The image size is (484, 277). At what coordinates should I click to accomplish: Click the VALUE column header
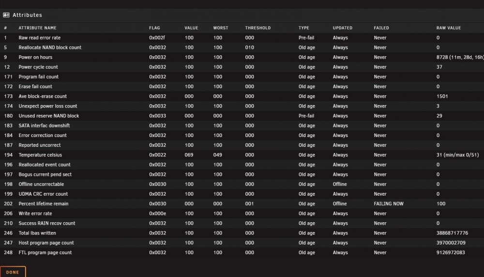pyautogui.click(x=191, y=28)
